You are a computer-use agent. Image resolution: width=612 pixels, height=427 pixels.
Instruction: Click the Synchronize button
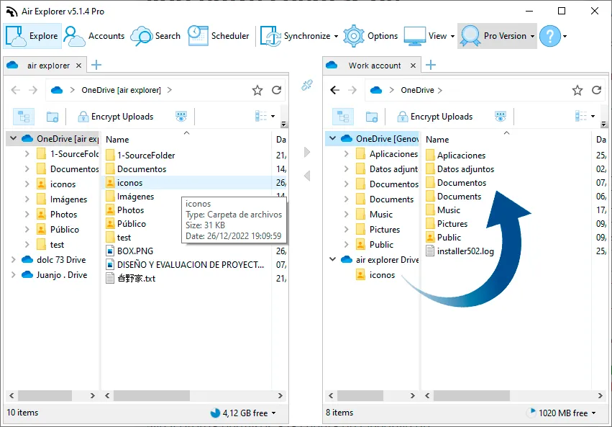[x=295, y=36]
